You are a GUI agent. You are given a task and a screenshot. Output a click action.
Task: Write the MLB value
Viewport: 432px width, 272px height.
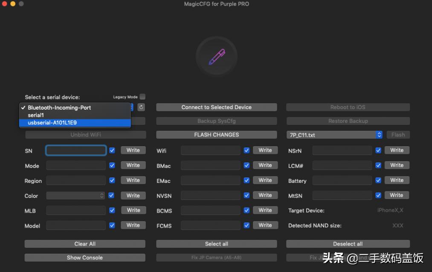[133, 210]
